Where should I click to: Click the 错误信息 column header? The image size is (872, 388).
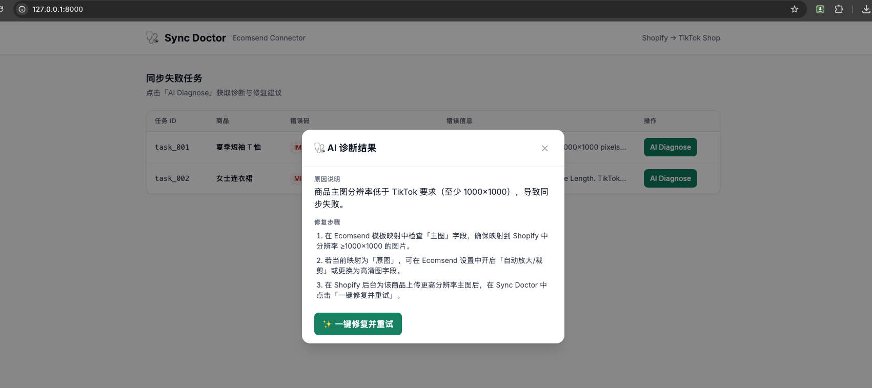click(x=459, y=121)
